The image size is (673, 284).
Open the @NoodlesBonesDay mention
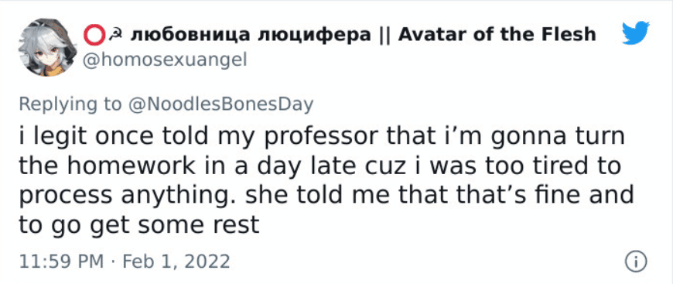coord(220,104)
